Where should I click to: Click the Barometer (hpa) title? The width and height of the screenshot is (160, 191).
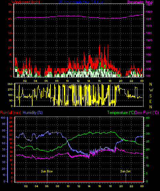click(x=140, y=2)
